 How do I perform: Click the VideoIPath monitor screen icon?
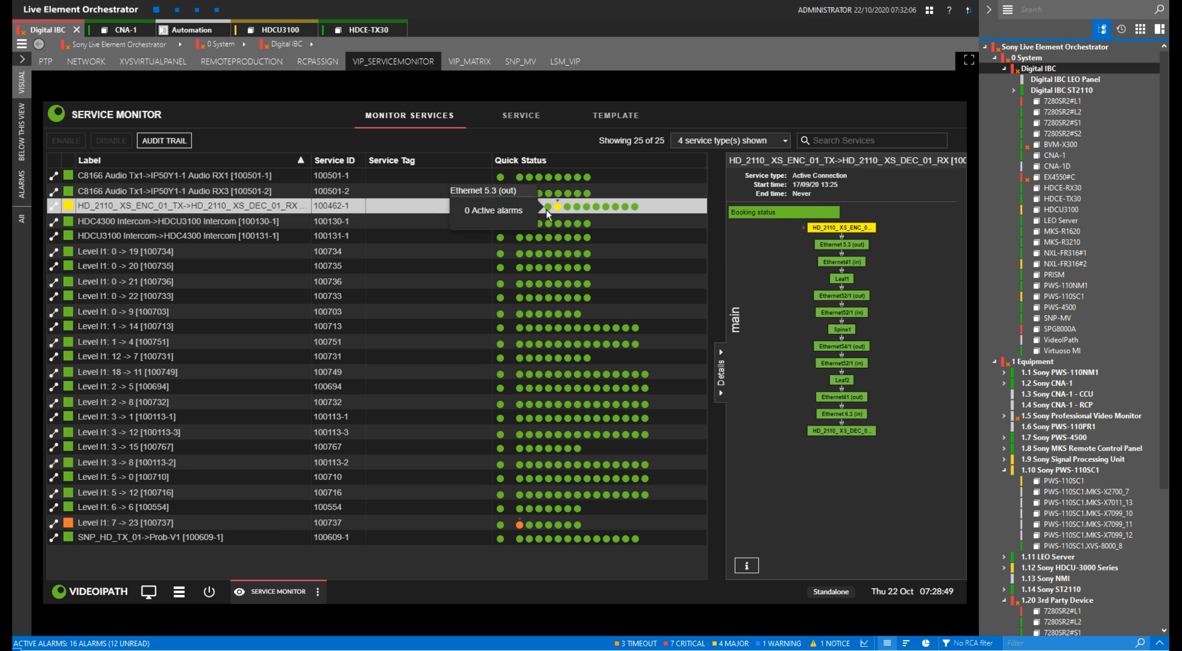pos(149,592)
